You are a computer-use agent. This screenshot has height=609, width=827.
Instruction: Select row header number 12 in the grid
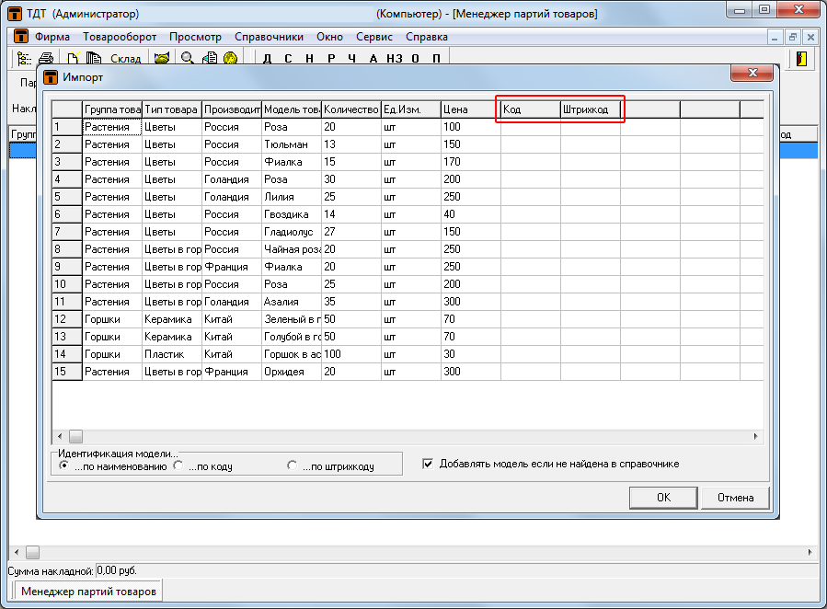click(67, 319)
